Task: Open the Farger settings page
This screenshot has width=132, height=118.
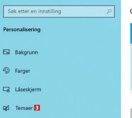Action: tap(23, 71)
